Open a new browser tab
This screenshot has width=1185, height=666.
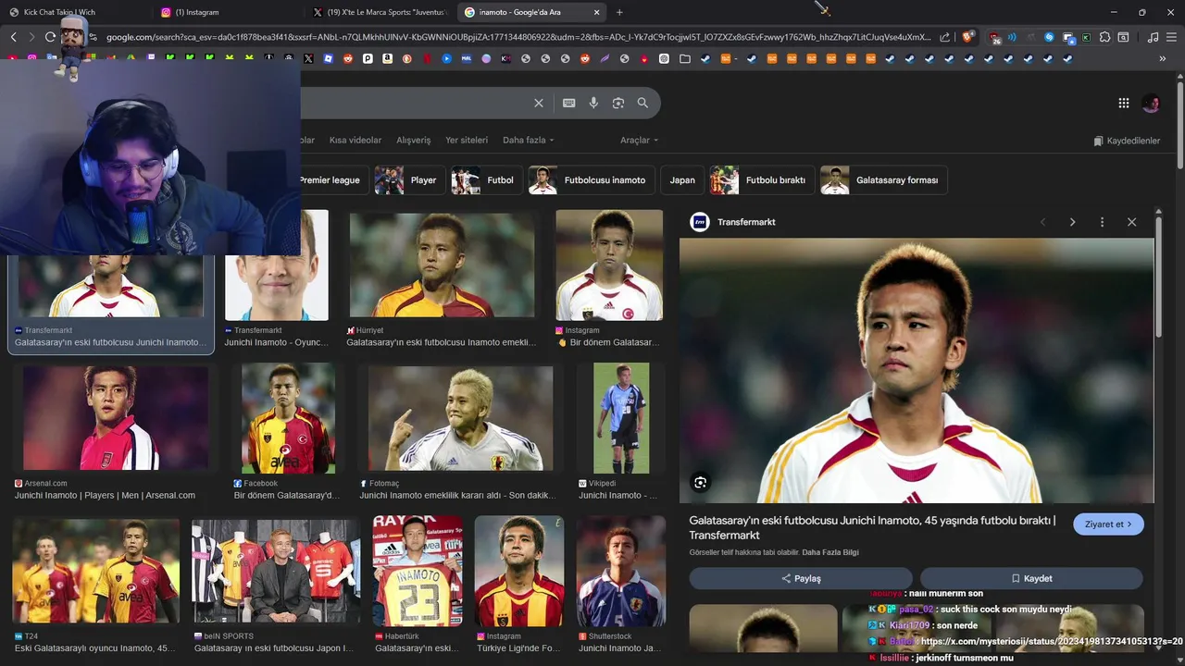pos(619,12)
